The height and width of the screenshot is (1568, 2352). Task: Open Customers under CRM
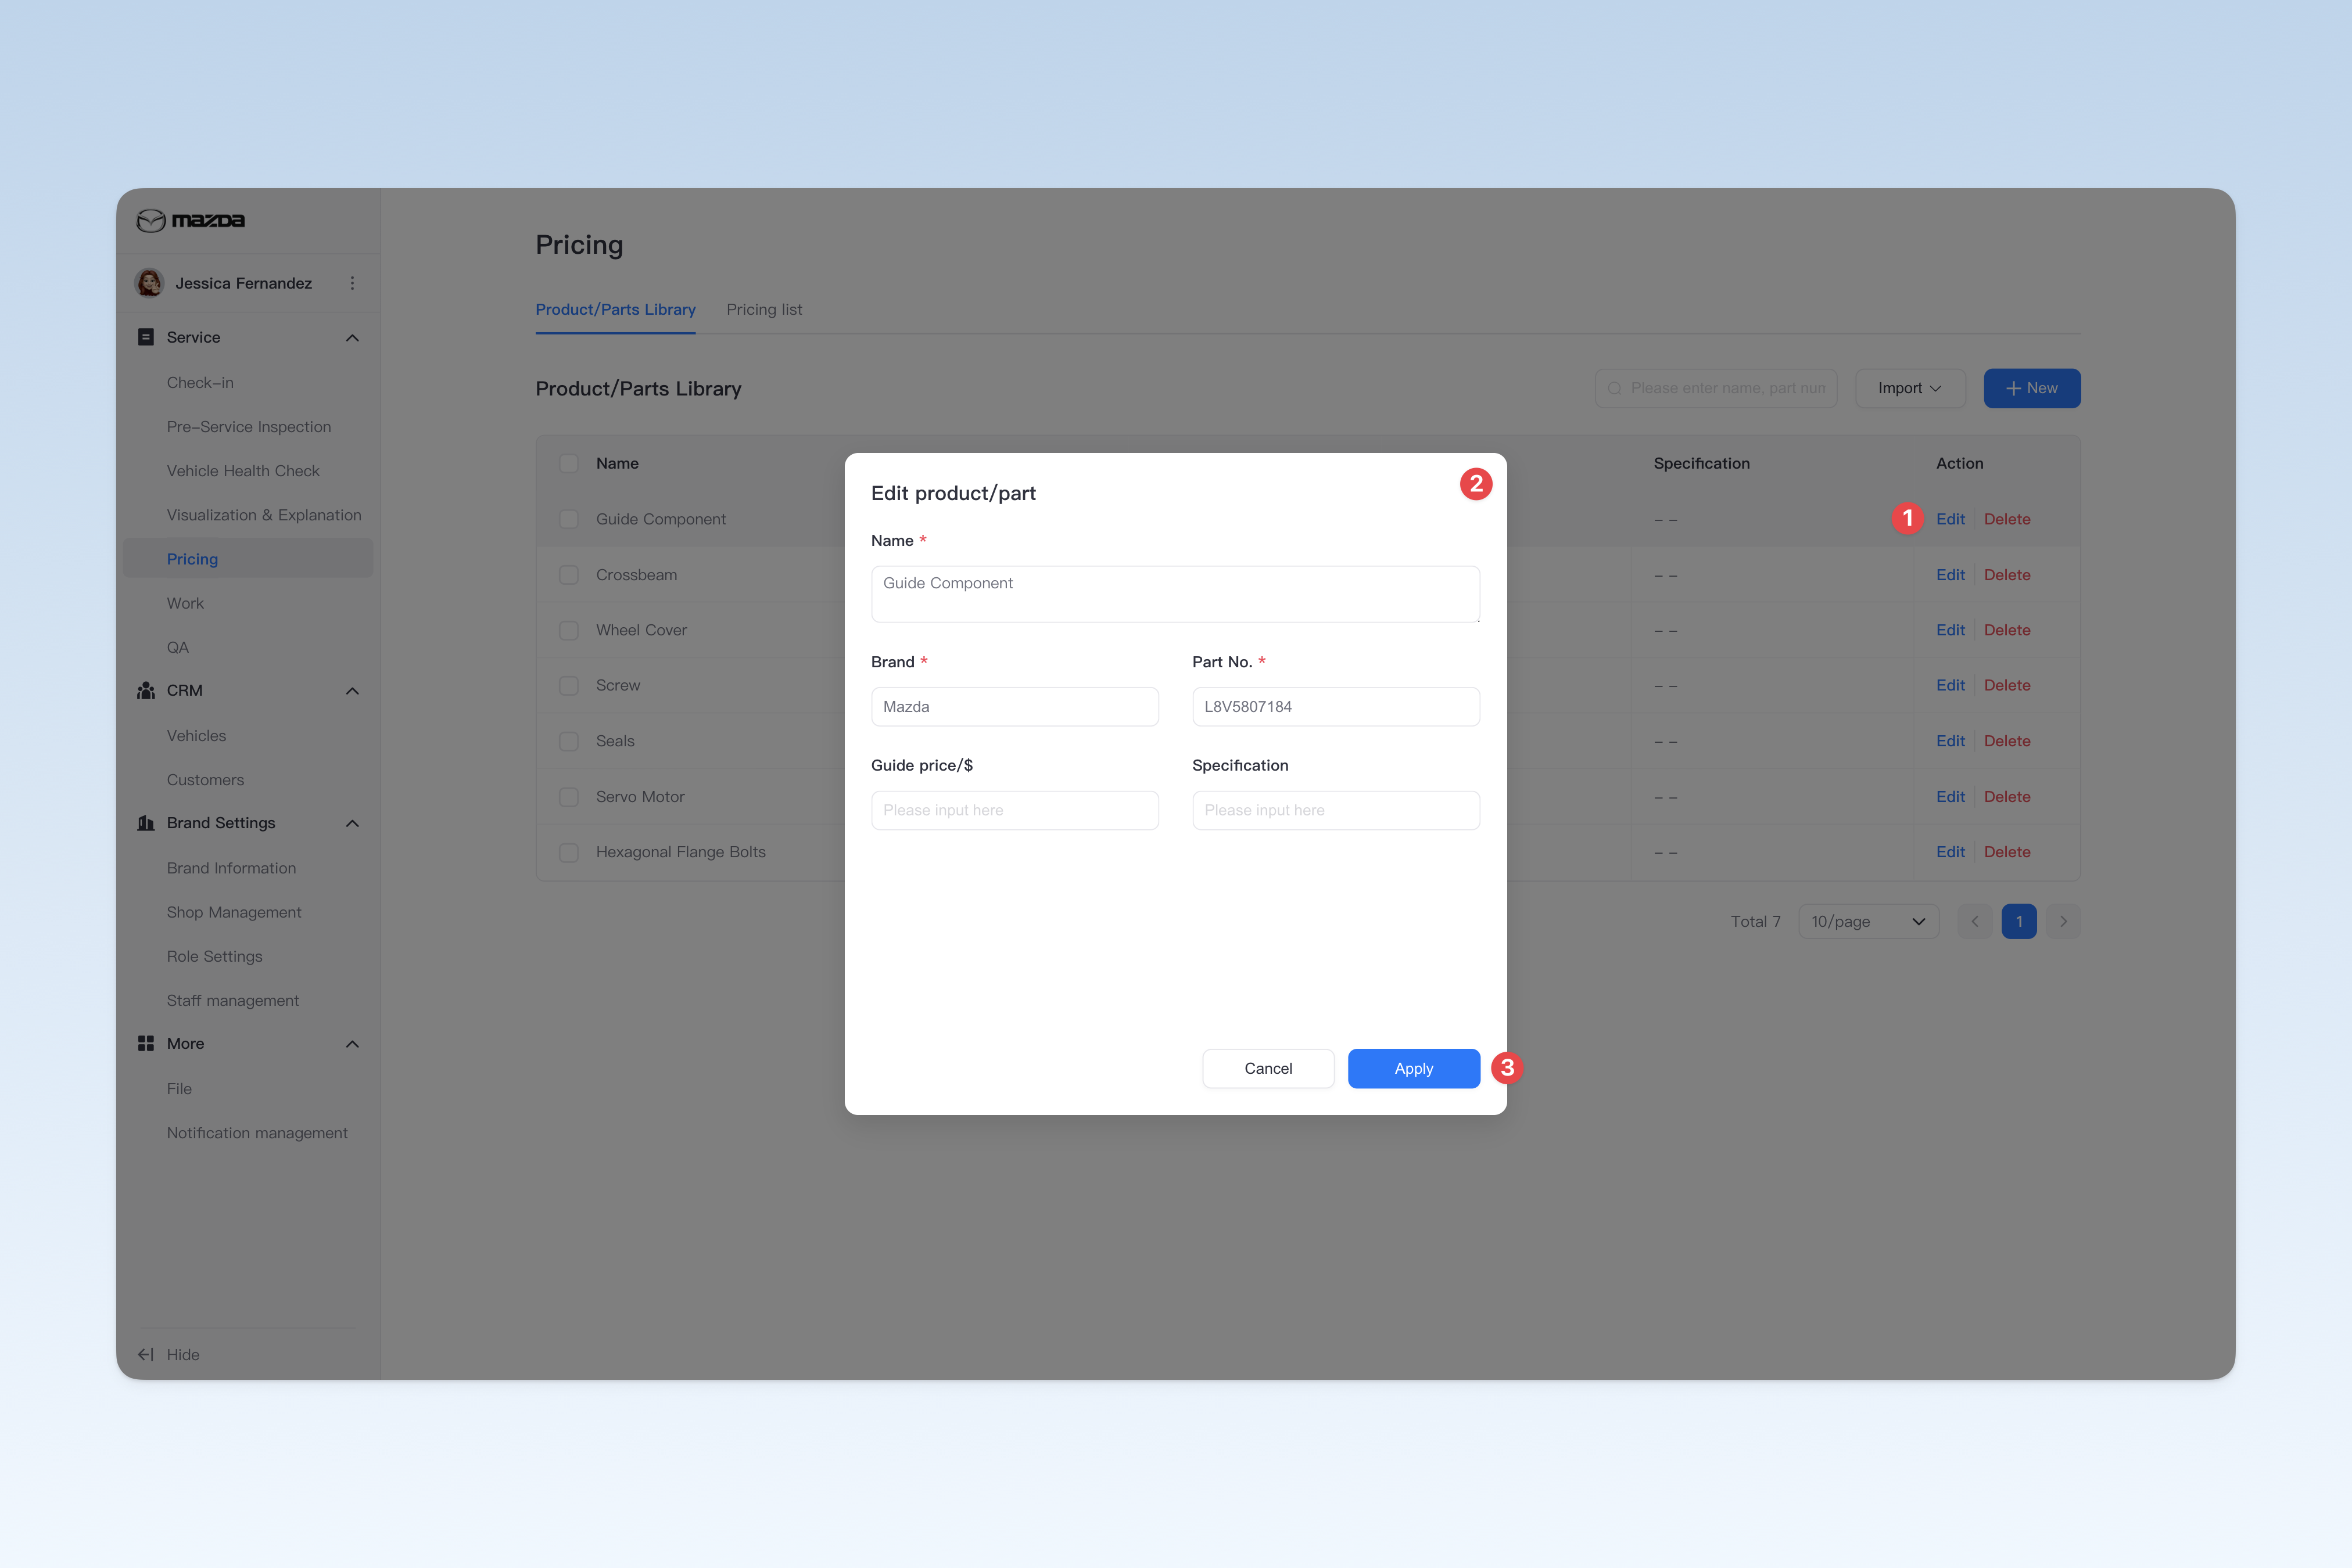[x=205, y=780]
